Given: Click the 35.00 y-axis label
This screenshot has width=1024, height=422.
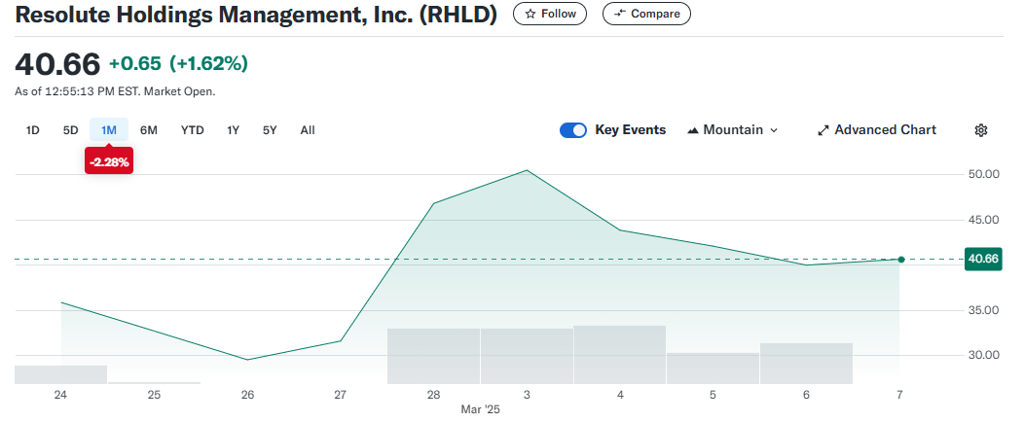Looking at the screenshot, I should tap(982, 310).
